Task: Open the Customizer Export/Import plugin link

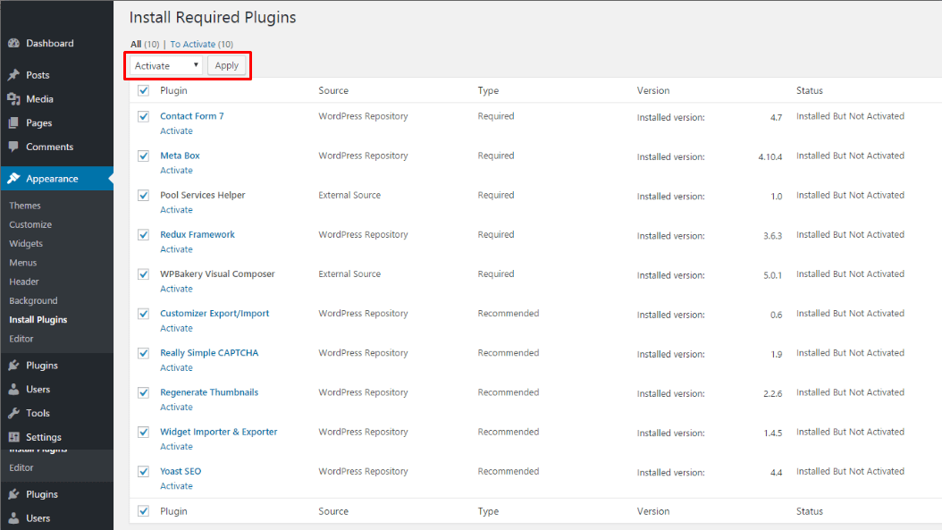Action: pyautogui.click(x=214, y=313)
